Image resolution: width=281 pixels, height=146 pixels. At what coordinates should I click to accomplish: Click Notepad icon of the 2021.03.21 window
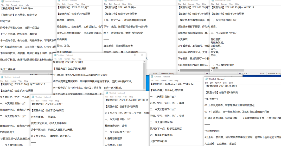(x=152, y=77)
